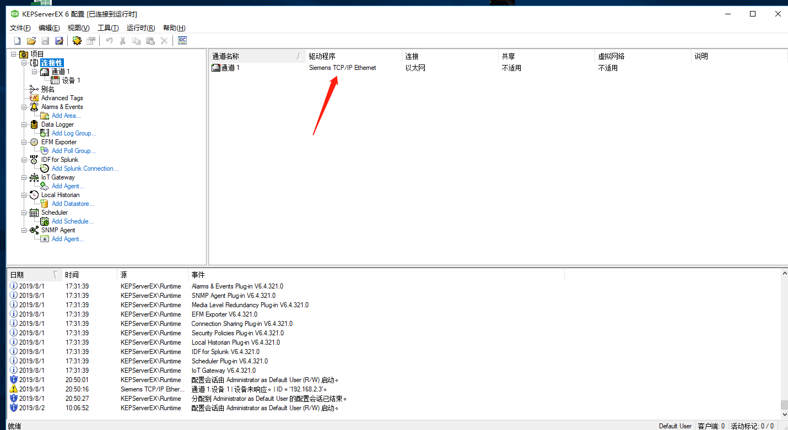Open a project with the folder toolbar icon

pos(31,40)
